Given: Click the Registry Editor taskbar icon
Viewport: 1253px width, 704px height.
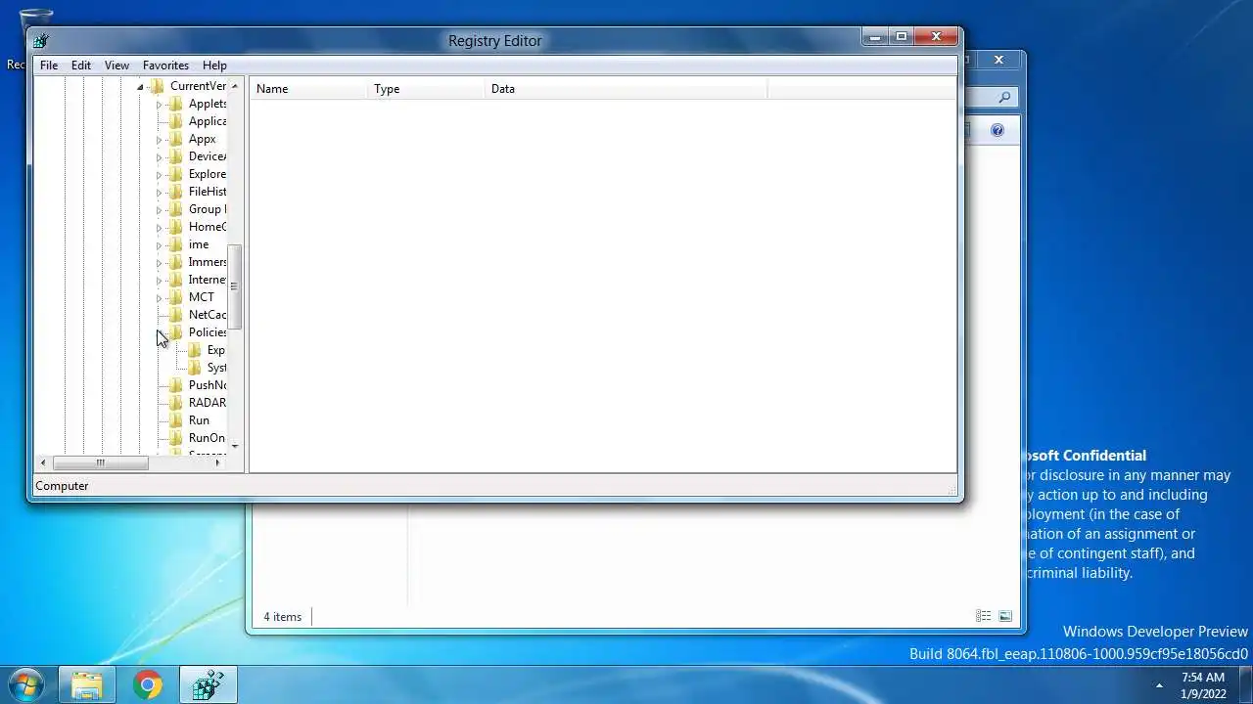Looking at the screenshot, I should pyautogui.click(x=209, y=685).
